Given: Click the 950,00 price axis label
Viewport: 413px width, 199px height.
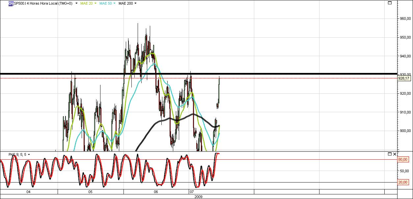Looking at the screenshot, I should (405, 37).
